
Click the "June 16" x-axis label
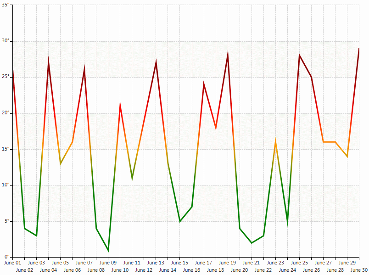point(192,270)
